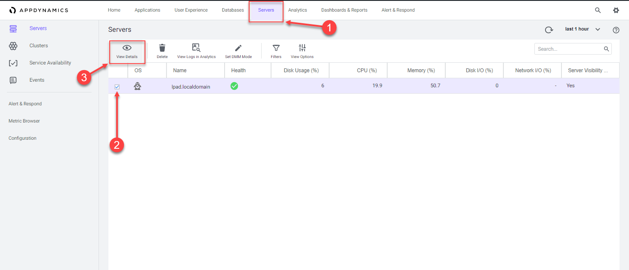Open Service Availability in the sidebar

50,63
